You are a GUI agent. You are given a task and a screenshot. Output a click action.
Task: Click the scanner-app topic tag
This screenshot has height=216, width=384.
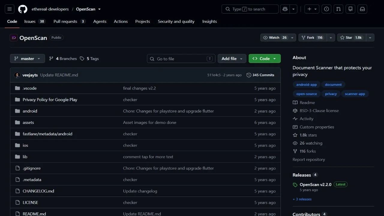coord(355,94)
